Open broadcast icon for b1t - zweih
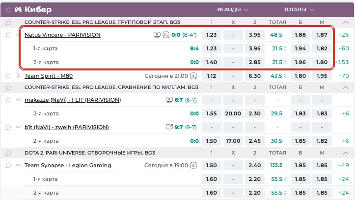The width and height of the screenshot is (355, 200). coord(169,127)
